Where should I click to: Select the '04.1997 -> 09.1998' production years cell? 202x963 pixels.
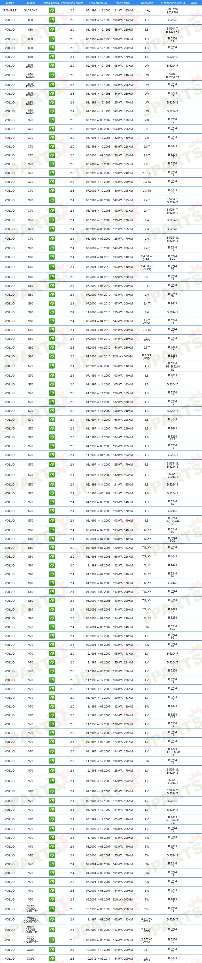tap(98, 742)
